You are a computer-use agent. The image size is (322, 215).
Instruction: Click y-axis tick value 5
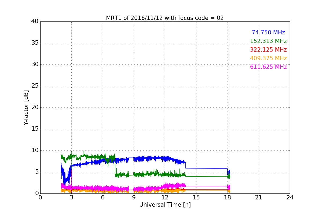click(x=36, y=172)
